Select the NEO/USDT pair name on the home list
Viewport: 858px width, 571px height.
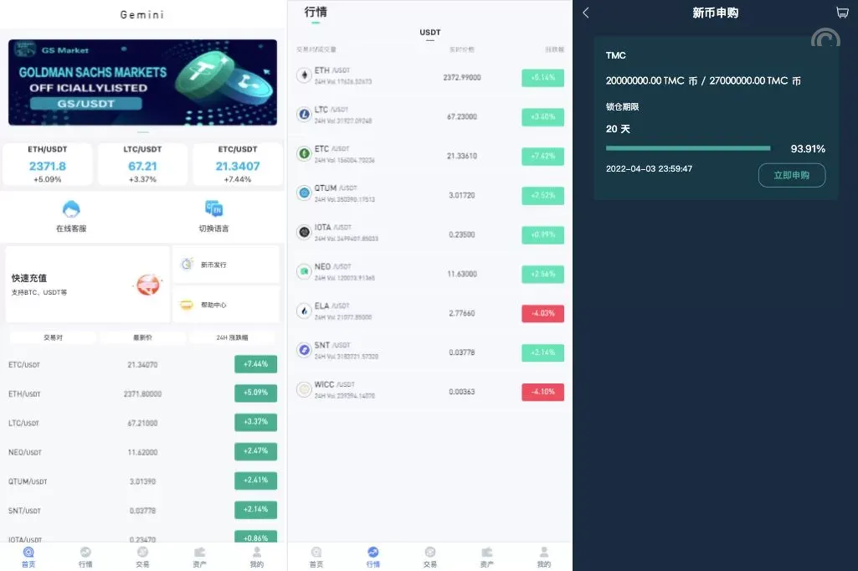(x=25, y=452)
